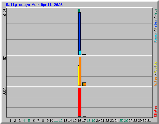Click day 8 on the x-axis
Image resolution: width=159 pixels, height=124 pixels.
43,121
